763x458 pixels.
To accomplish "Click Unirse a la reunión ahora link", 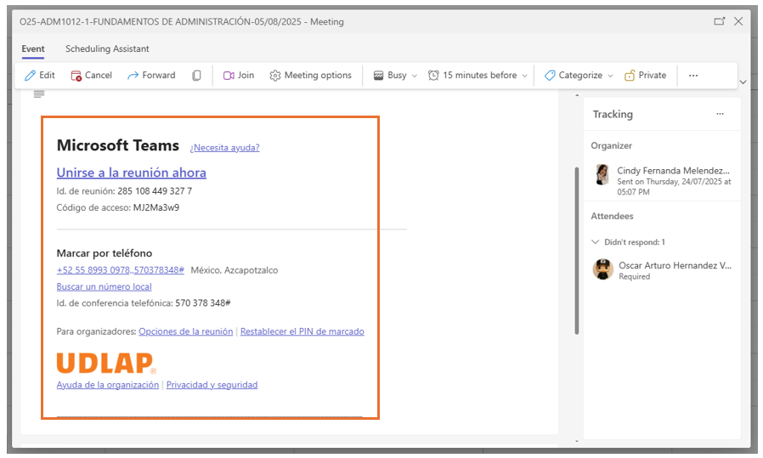I will click(132, 172).
